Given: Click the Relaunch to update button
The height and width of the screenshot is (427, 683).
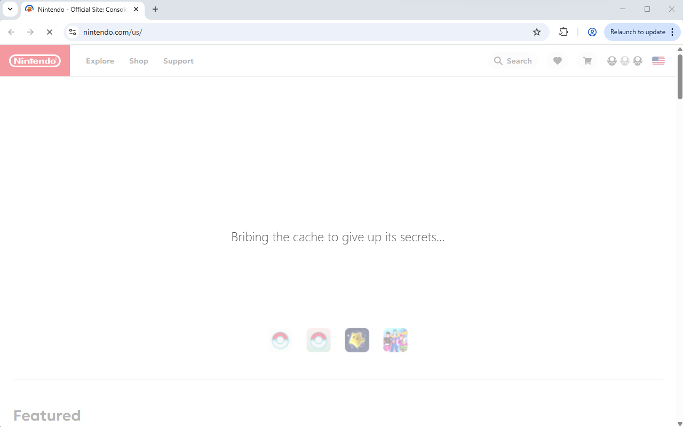Looking at the screenshot, I should (x=639, y=31).
